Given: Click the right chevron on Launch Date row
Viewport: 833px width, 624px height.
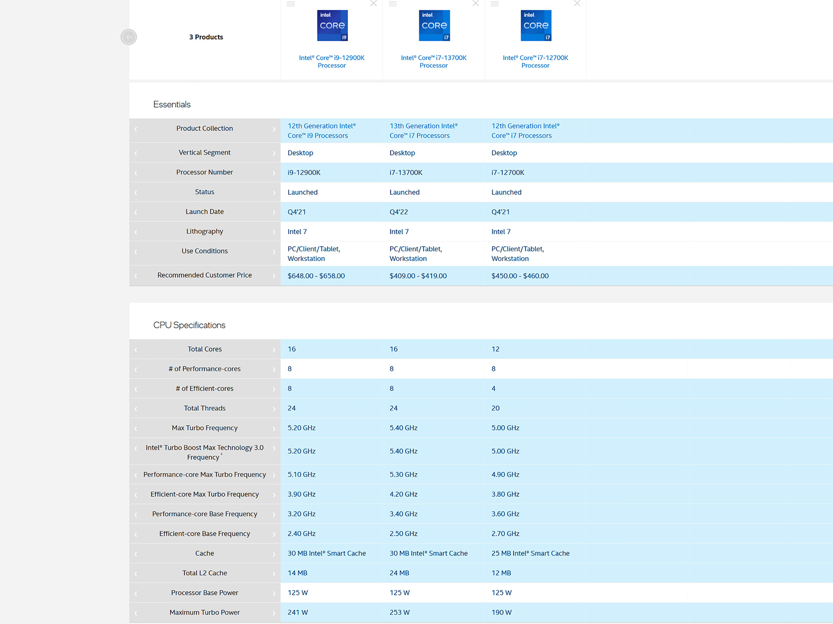Looking at the screenshot, I should point(274,212).
